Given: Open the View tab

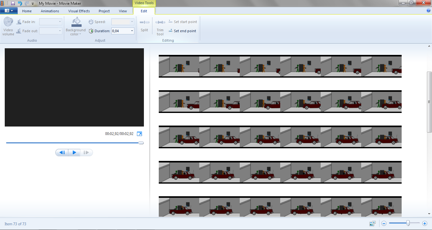Looking at the screenshot, I should pyautogui.click(x=123, y=11).
